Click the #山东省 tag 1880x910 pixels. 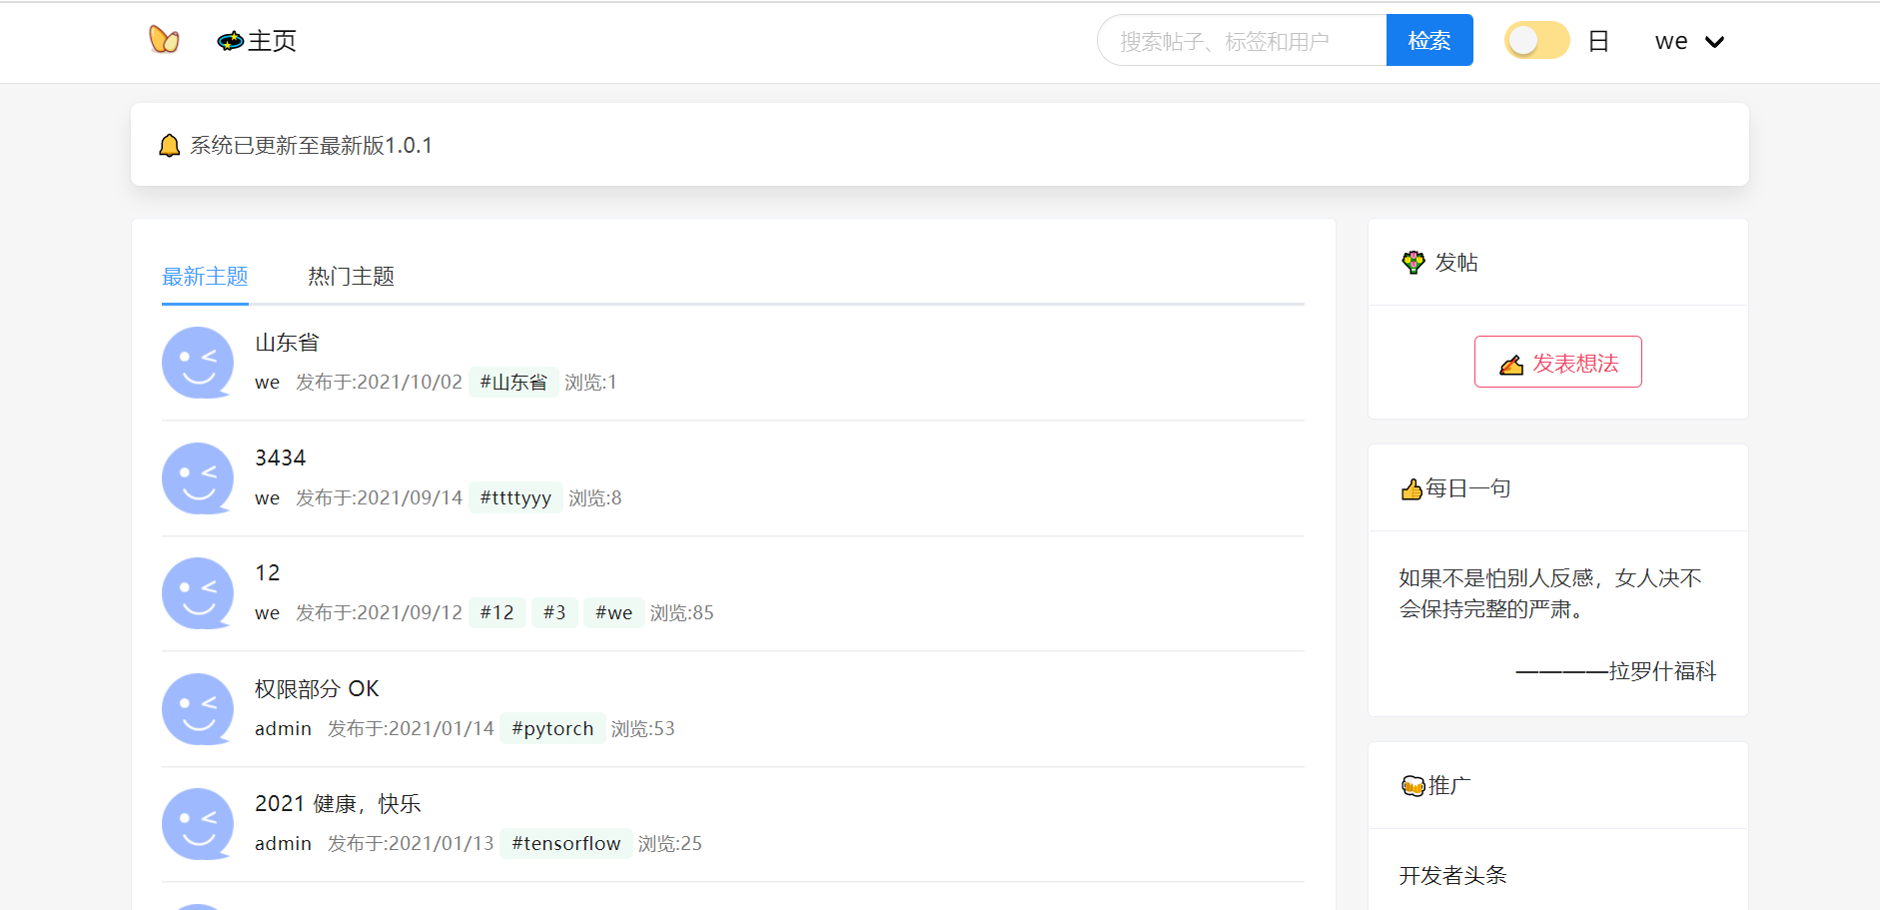(x=513, y=383)
